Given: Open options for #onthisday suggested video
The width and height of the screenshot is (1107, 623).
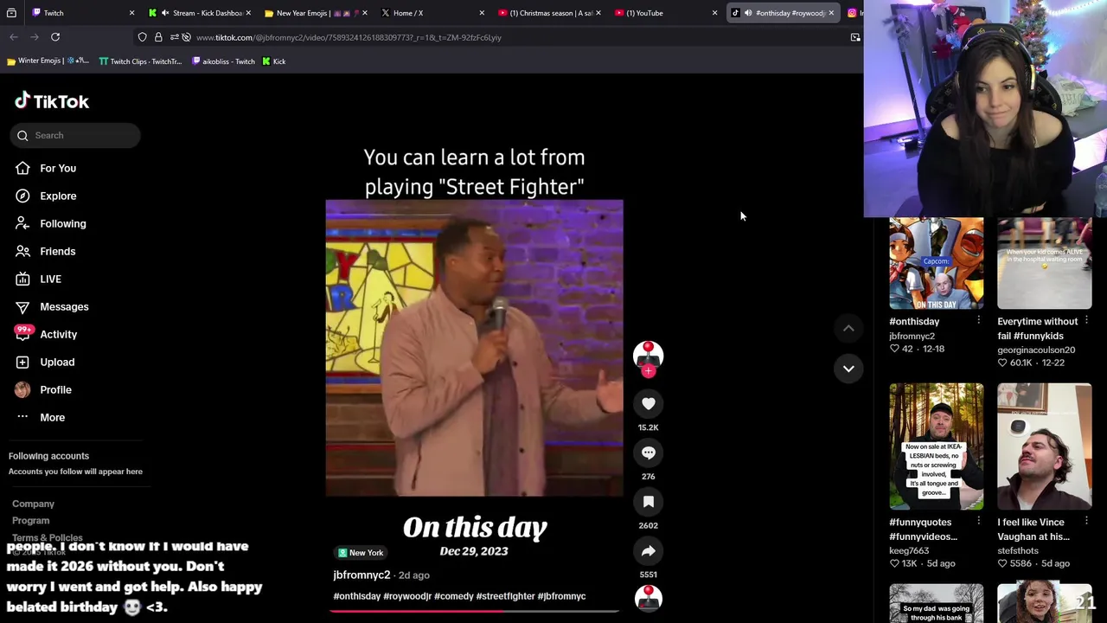Looking at the screenshot, I should [978, 321].
